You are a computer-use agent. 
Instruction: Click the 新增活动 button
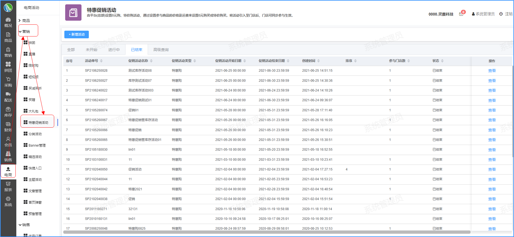click(x=77, y=34)
